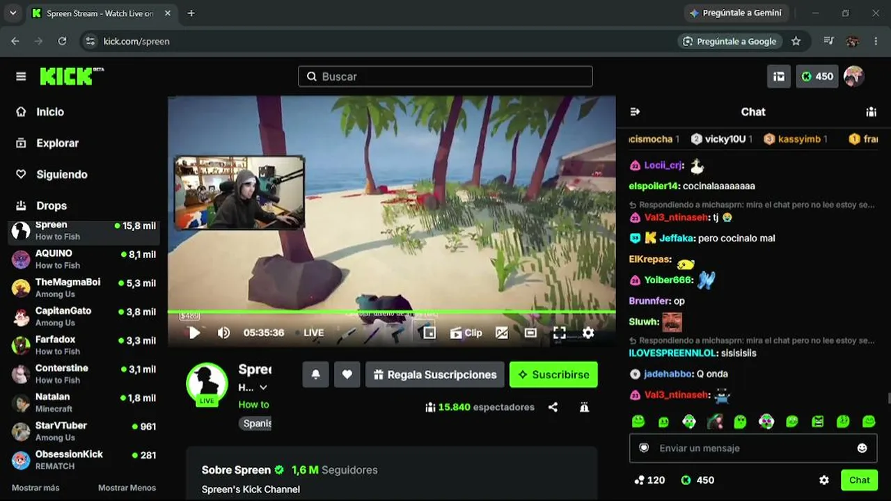Insert the first green quick emote
The image size is (891, 501).
pyautogui.click(x=638, y=421)
